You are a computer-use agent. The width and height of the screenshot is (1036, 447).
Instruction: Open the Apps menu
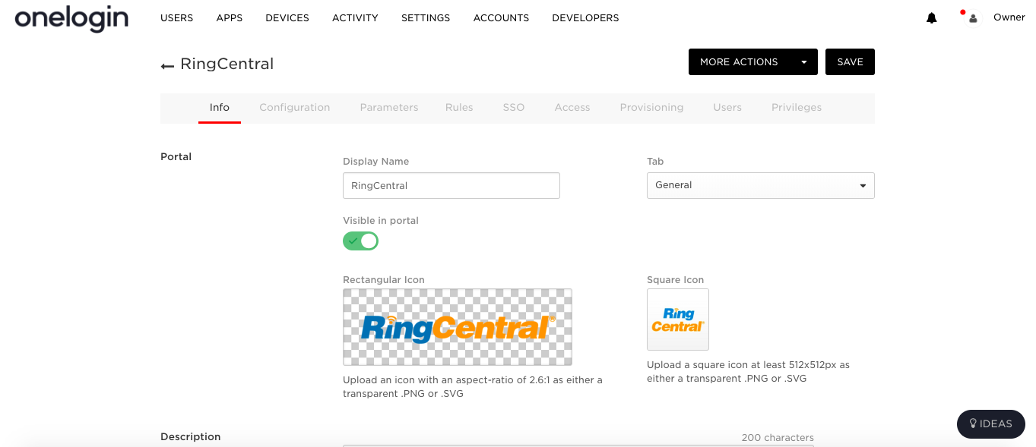[230, 17]
